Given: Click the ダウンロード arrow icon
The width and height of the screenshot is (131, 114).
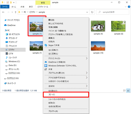Looking at the screenshot, I should [7, 38].
